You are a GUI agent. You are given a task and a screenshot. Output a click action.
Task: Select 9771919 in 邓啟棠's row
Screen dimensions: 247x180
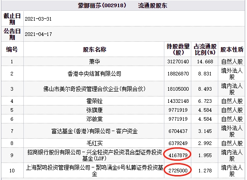pyautogui.click(x=178, y=119)
